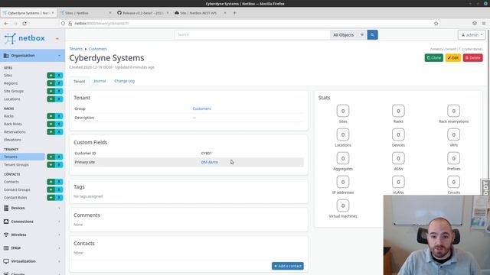Click the blue import button for Regions
Viewport: 490px width, 275px height.
point(59,83)
